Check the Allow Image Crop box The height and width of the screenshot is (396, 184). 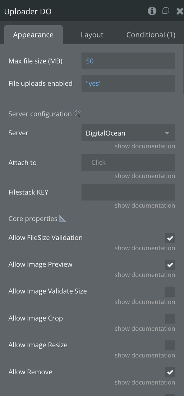[x=170, y=319]
